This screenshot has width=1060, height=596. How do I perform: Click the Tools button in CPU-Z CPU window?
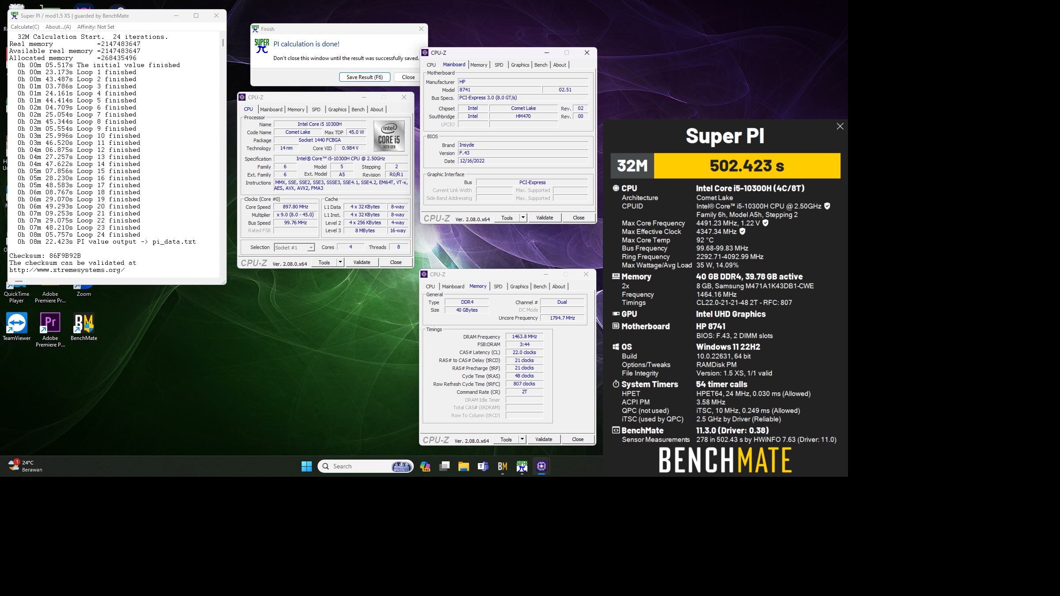(x=324, y=262)
